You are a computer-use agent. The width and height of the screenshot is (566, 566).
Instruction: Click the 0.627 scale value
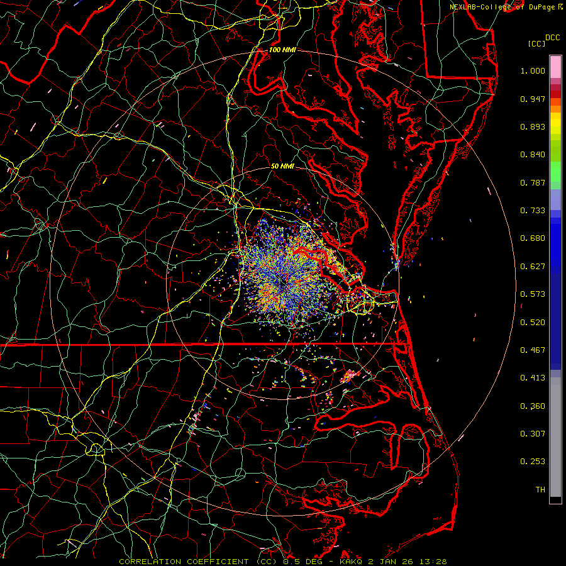click(533, 267)
